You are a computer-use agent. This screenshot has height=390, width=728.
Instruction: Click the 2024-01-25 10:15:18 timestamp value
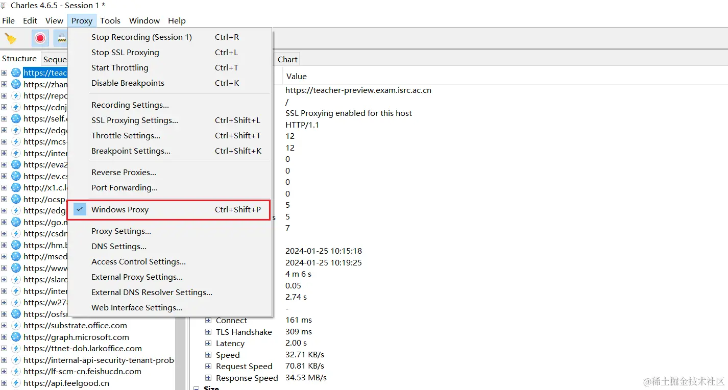pyautogui.click(x=324, y=251)
